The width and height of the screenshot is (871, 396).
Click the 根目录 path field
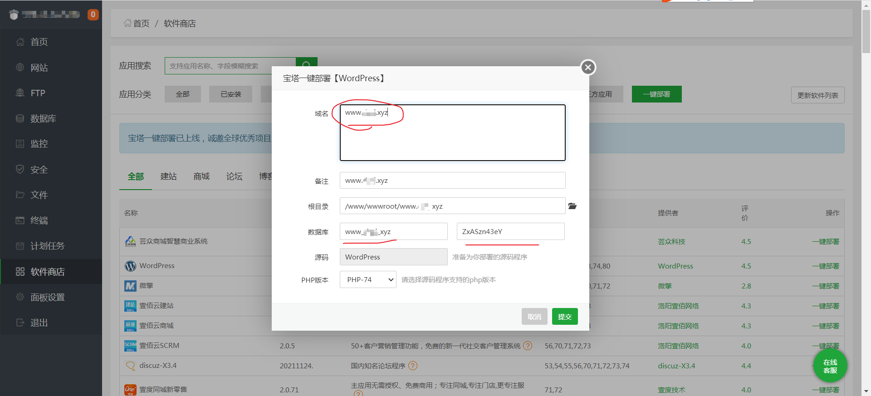tap(452, 206)
